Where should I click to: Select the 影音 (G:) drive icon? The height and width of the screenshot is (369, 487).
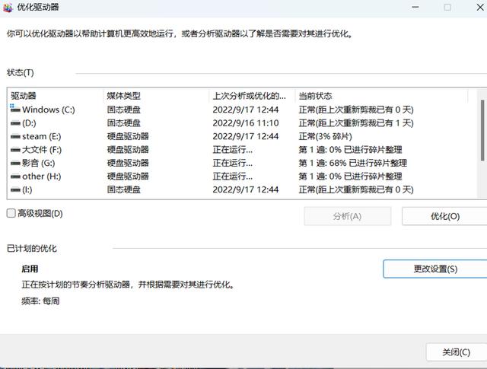tap(15, 163)
